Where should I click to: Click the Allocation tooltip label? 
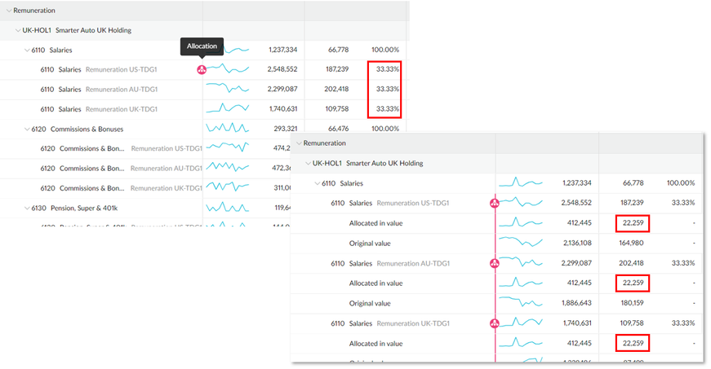click(202, 46)
